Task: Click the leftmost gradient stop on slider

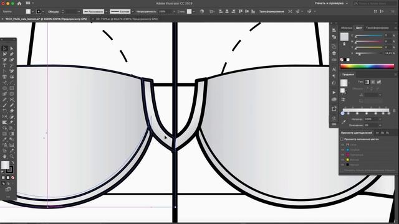Action: [343, 113]
